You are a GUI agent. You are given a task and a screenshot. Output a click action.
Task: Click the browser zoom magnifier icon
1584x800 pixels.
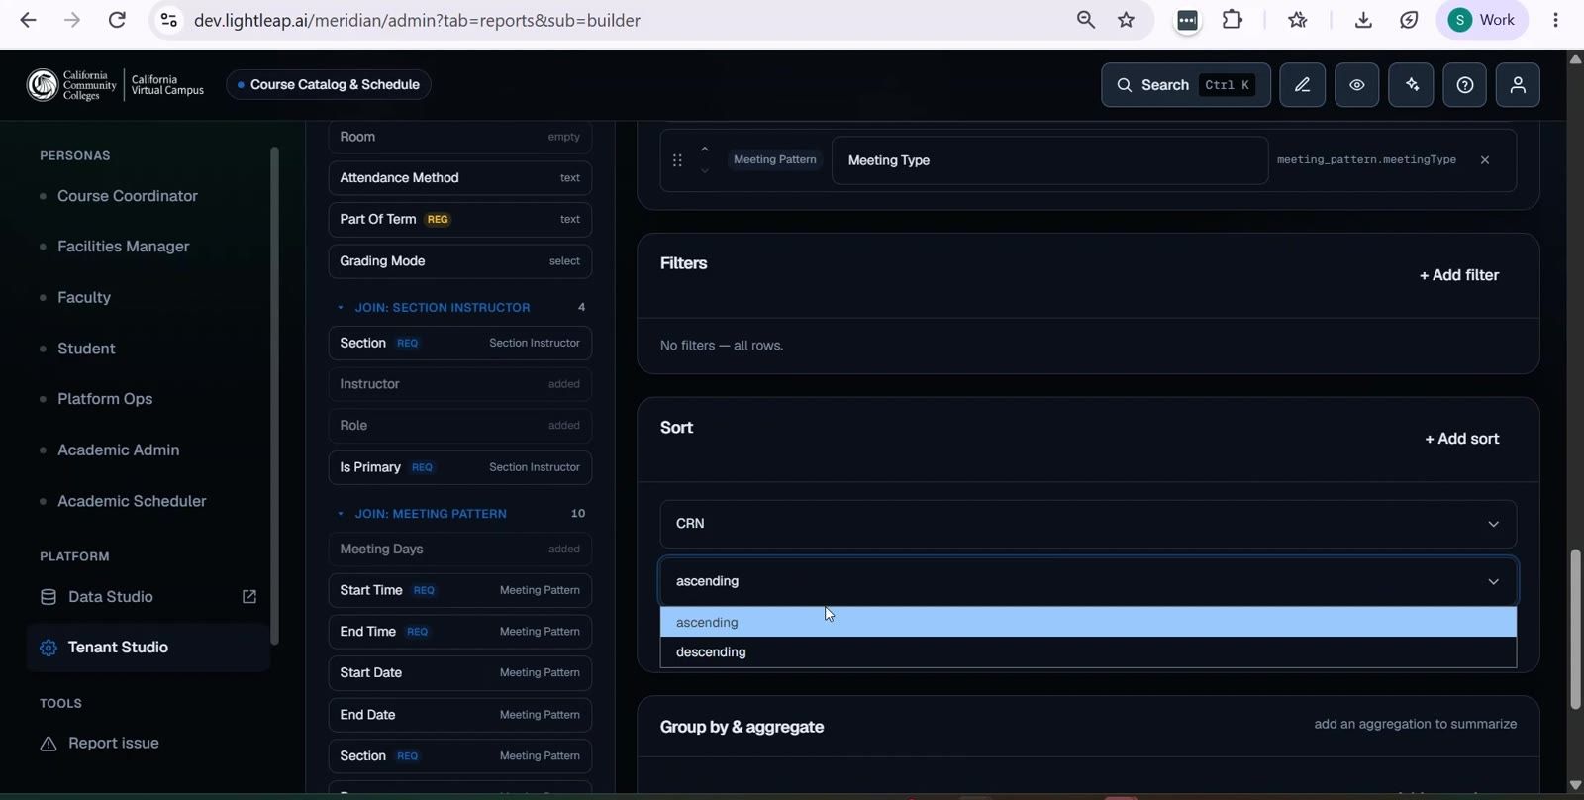[1086, 20]
